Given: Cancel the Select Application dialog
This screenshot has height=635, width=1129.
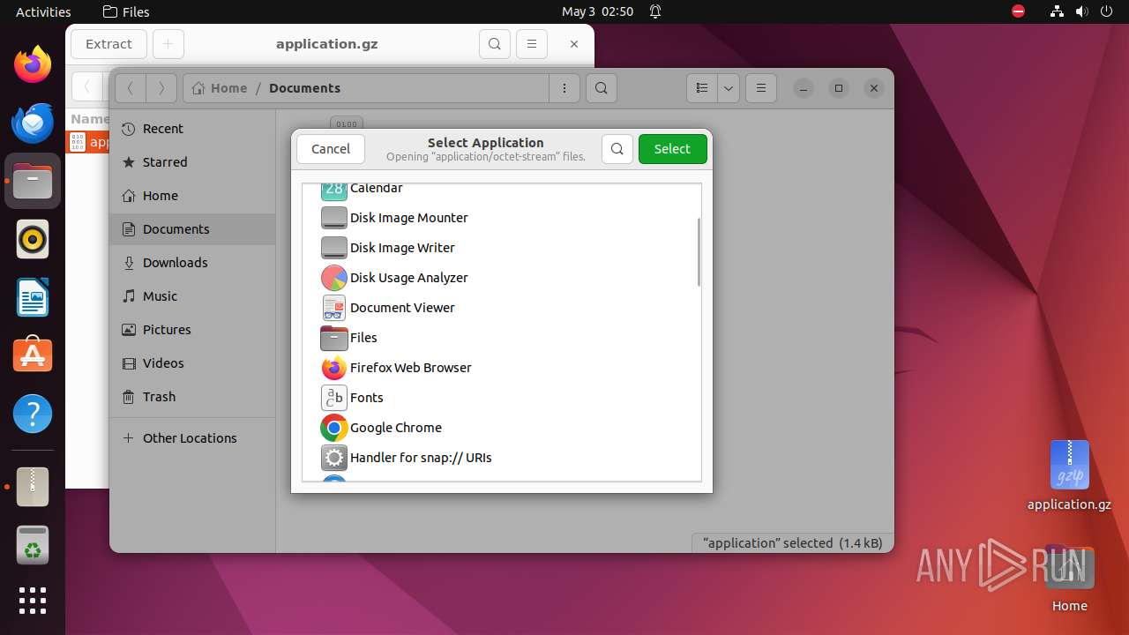Looking at the screenshot, I should [x=331, y=149].
